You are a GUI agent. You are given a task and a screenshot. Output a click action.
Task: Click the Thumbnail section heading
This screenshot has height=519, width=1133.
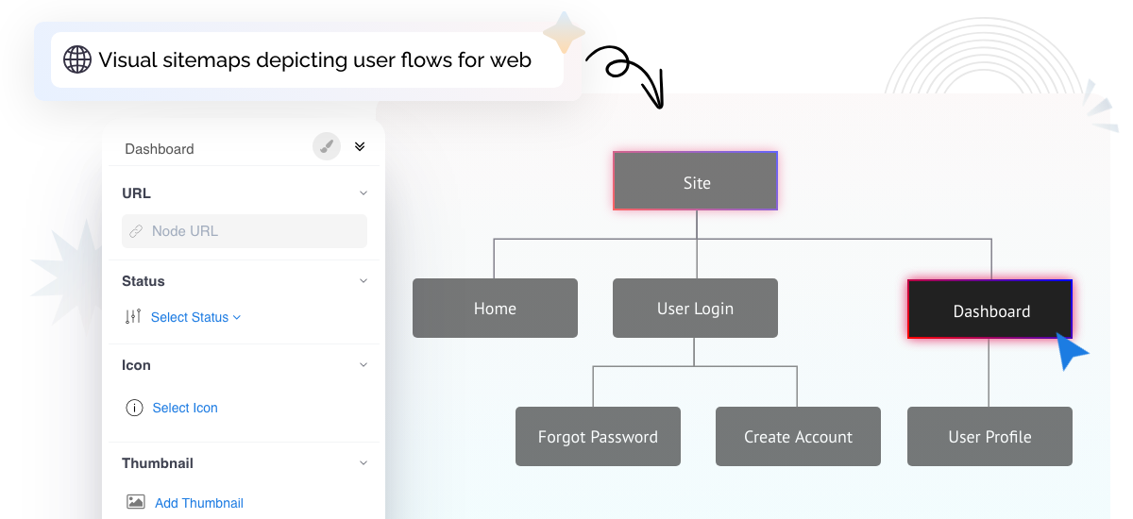pyautogui.click(x=158, y=463)
